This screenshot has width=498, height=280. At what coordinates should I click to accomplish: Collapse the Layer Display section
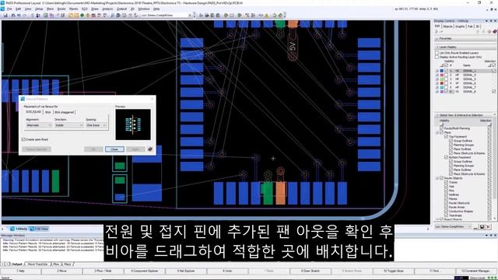[x=437, y=47]
